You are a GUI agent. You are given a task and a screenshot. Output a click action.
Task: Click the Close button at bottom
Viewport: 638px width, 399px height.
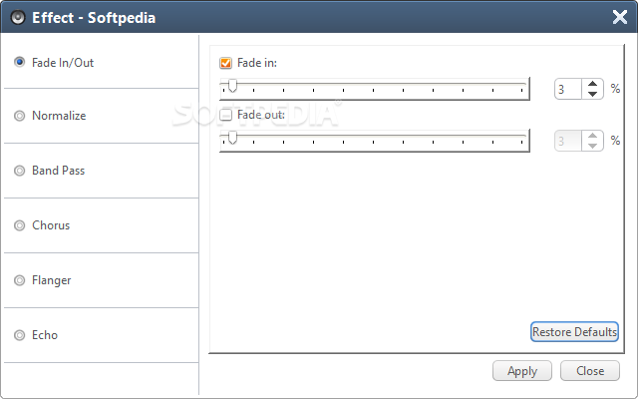(590, 371)
